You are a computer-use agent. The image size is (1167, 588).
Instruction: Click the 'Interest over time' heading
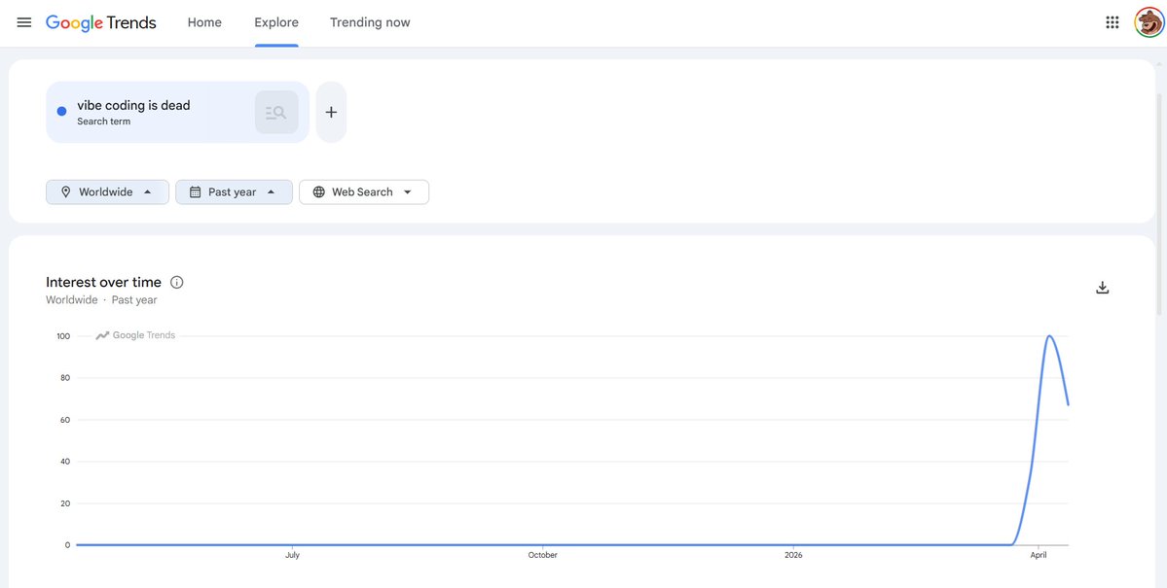pos(103,283)
